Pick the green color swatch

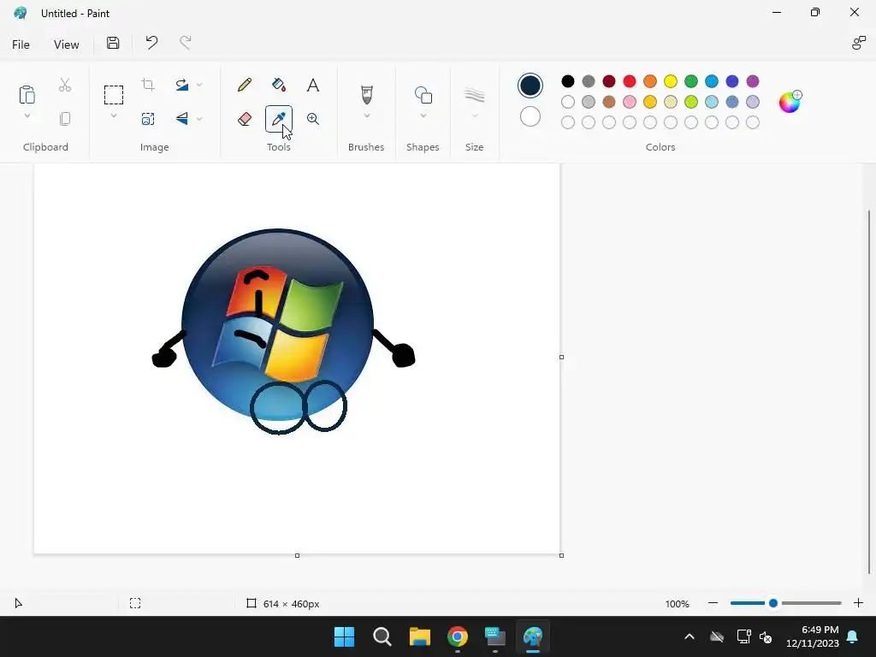(x=691, y=81)
